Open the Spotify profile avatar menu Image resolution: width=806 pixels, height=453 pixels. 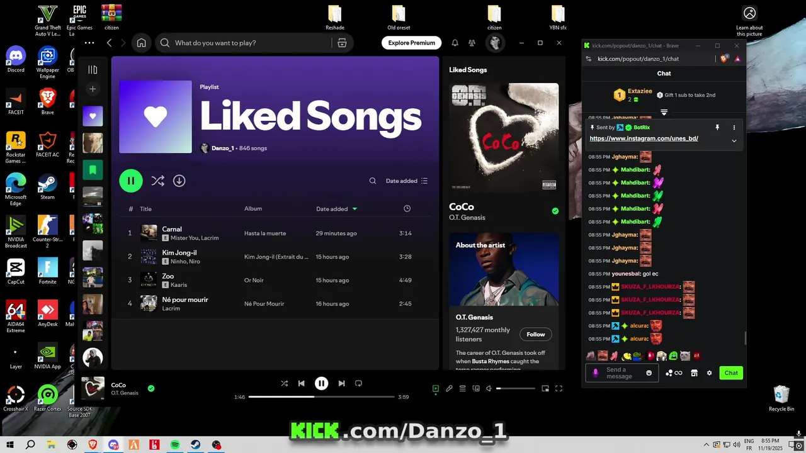click(496, 43)
